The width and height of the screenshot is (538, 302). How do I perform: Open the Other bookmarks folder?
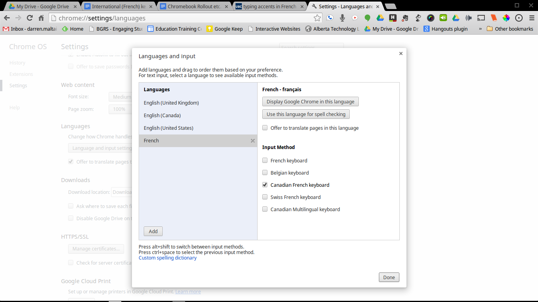tap(510, 29)
